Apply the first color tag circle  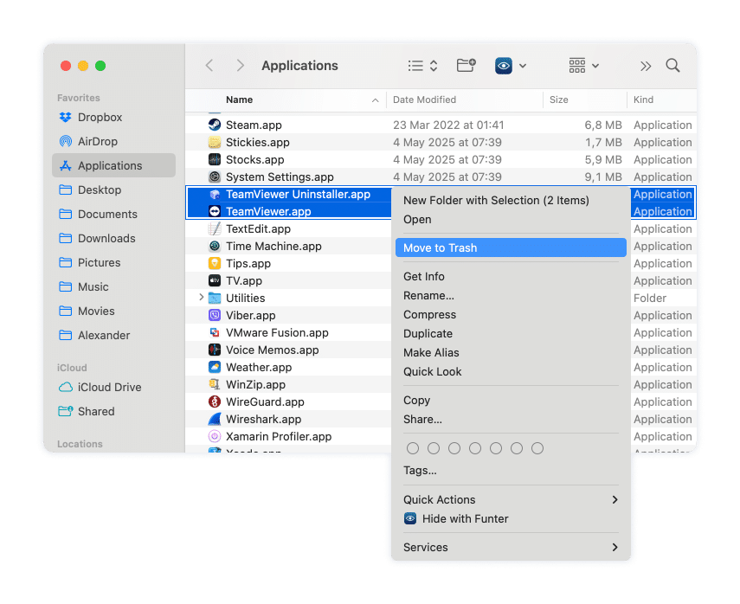click(x=413, y=448)
